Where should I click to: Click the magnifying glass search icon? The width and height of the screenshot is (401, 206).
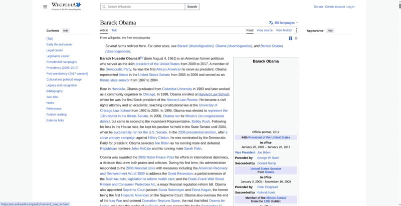pyautogui.click(x=104, y=6)
